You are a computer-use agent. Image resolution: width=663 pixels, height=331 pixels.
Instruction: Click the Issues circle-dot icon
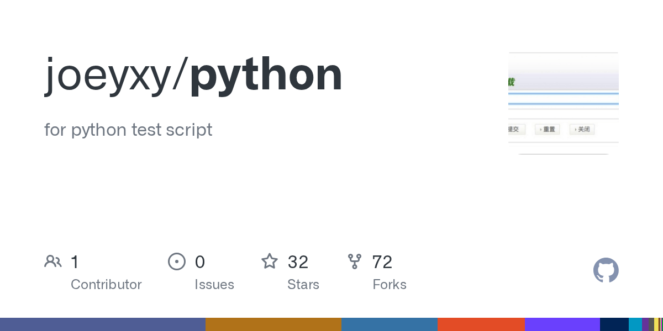point(177,261)
